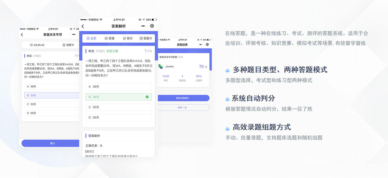The width and height of the screenshot is (388, 178).
Task: Click droplet icon beside 多种题目类型、两种答题模式
Action: (x=227, y=70)
